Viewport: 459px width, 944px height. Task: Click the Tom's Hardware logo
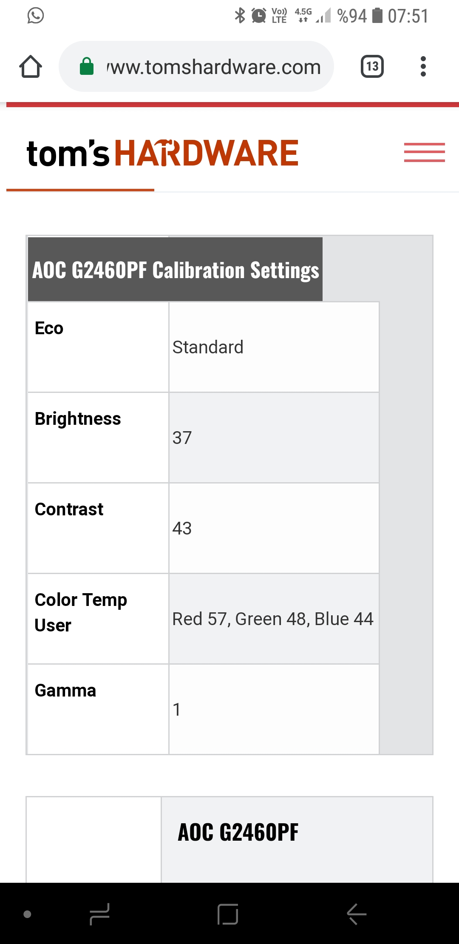tap(162, 153)
